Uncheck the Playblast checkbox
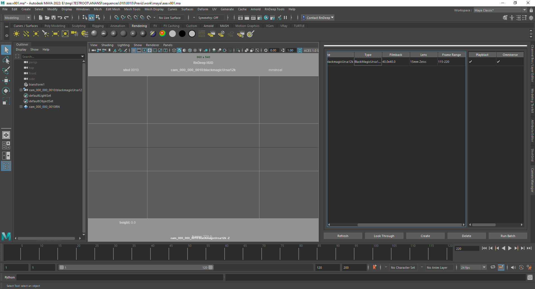The image size is (535, 289). (471, 62)
